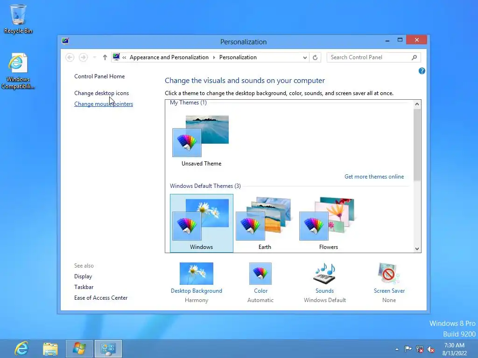Open the Recycle Bin desktop icon
Image resolution: width=478 pixels, height=358 pixels.
pyautogui.click(x=18, y=19)
